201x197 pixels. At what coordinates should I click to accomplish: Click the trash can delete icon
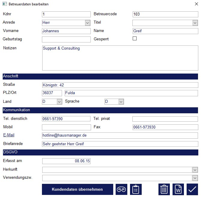(x=164, y=190)
